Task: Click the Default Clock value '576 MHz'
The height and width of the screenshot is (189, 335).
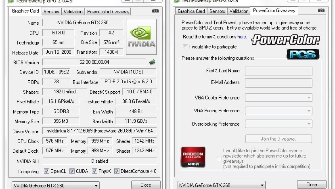Action: pyautogui.click(x=55, y=151)
